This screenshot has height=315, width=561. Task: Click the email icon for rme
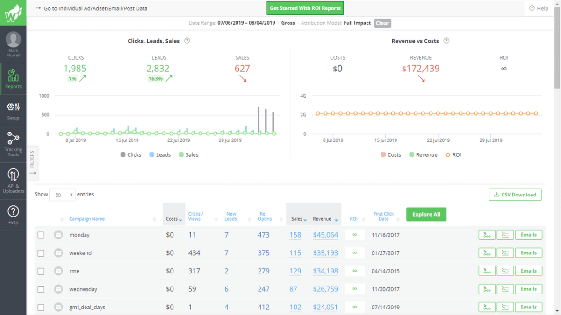tap(58, 271)
